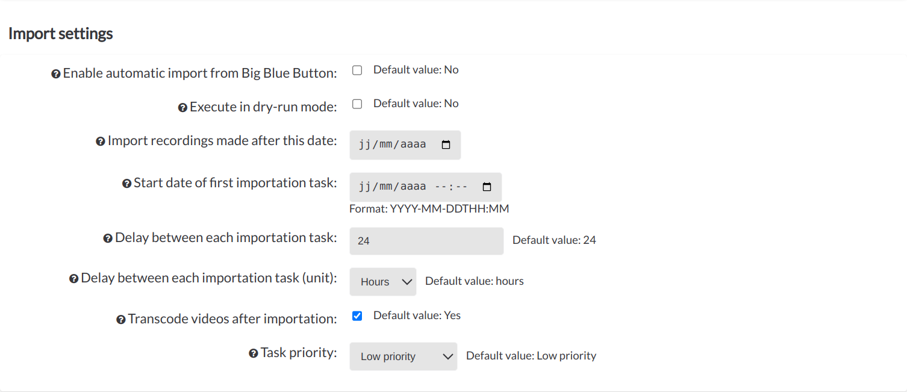The width and height of the screenshot is (907, 392).
Task: Enable automatic import from Big Blue Button
Action: tap(357, 70)
